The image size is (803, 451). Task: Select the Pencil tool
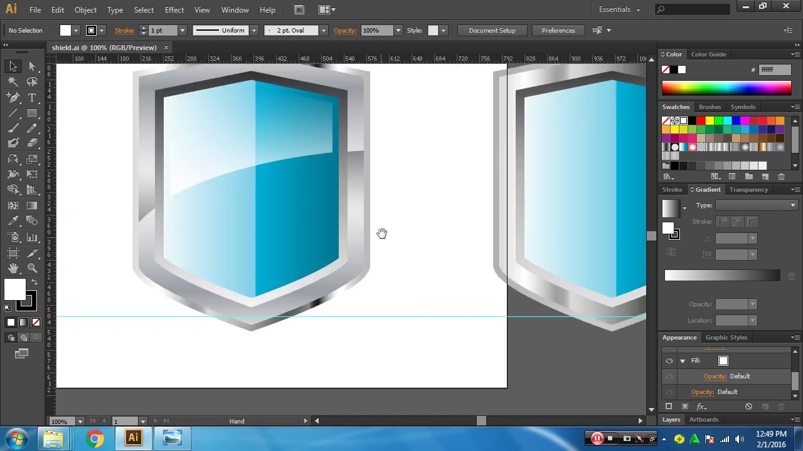pos(32,128)
